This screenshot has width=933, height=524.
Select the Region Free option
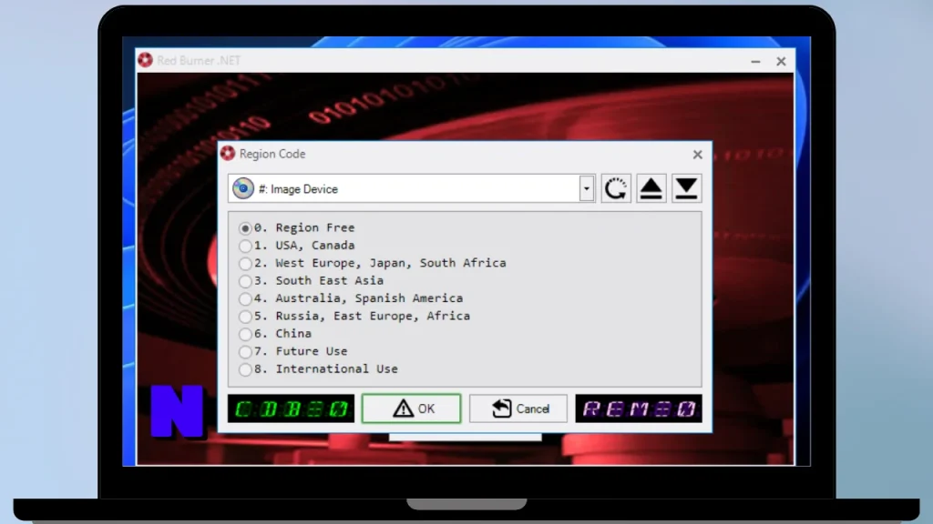tap(297, 227)
